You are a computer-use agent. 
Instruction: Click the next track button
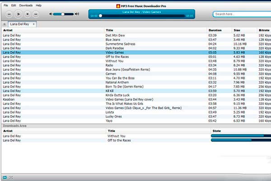click(36, 14)
